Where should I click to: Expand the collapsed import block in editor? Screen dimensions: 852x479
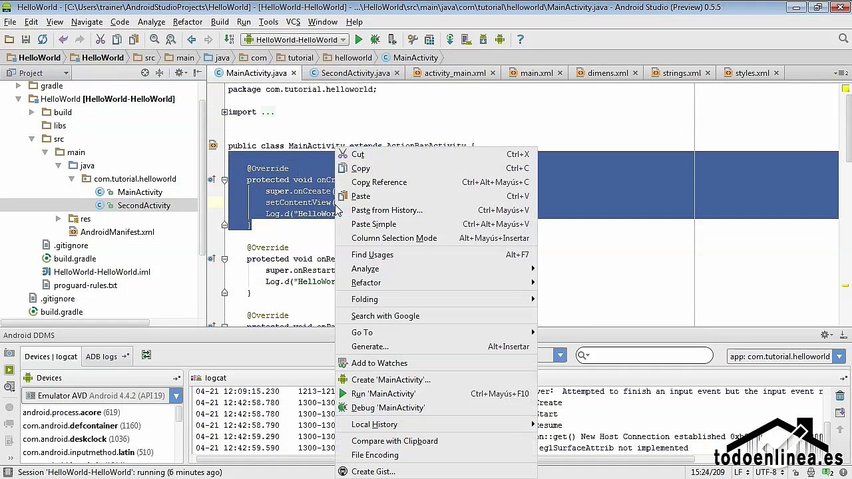coord(224,112)
